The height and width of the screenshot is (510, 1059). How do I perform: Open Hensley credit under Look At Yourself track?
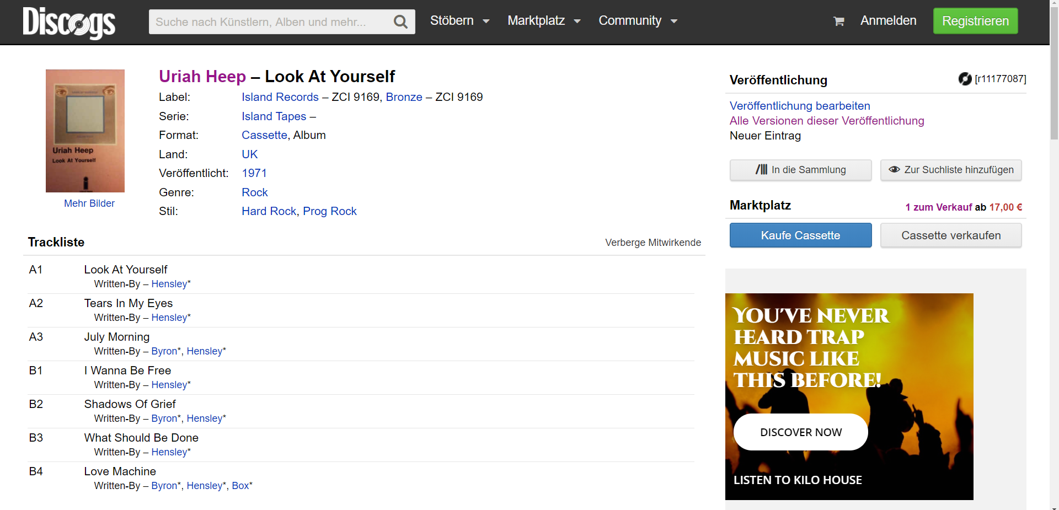point(169,284)
